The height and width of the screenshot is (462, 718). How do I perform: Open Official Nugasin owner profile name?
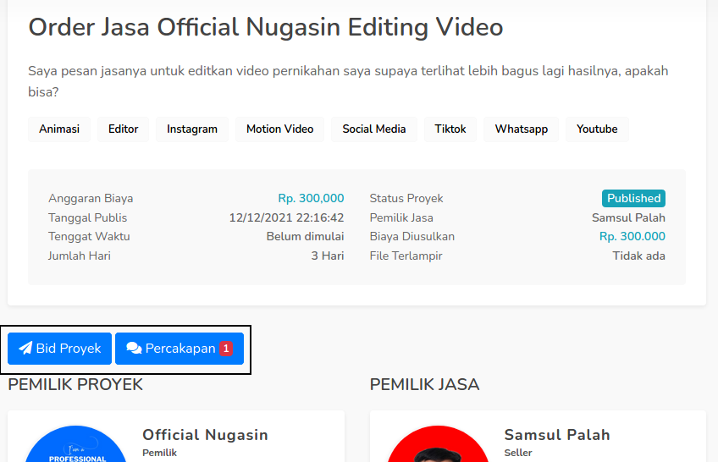205,435
